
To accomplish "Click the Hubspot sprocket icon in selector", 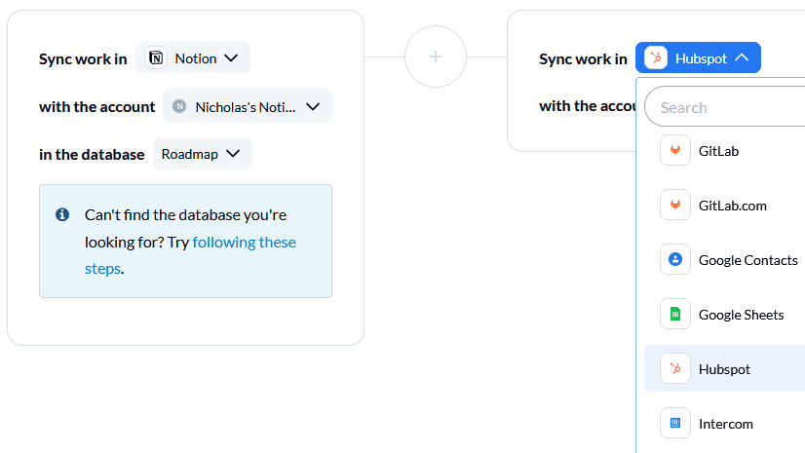I will point(656,58).
